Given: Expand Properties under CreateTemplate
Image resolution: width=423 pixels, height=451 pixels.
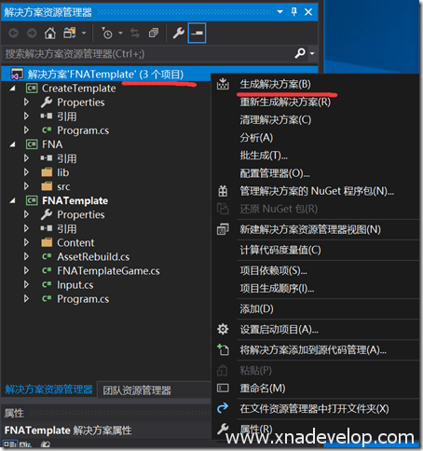Looking at the screenshot, I should [27, 102].
